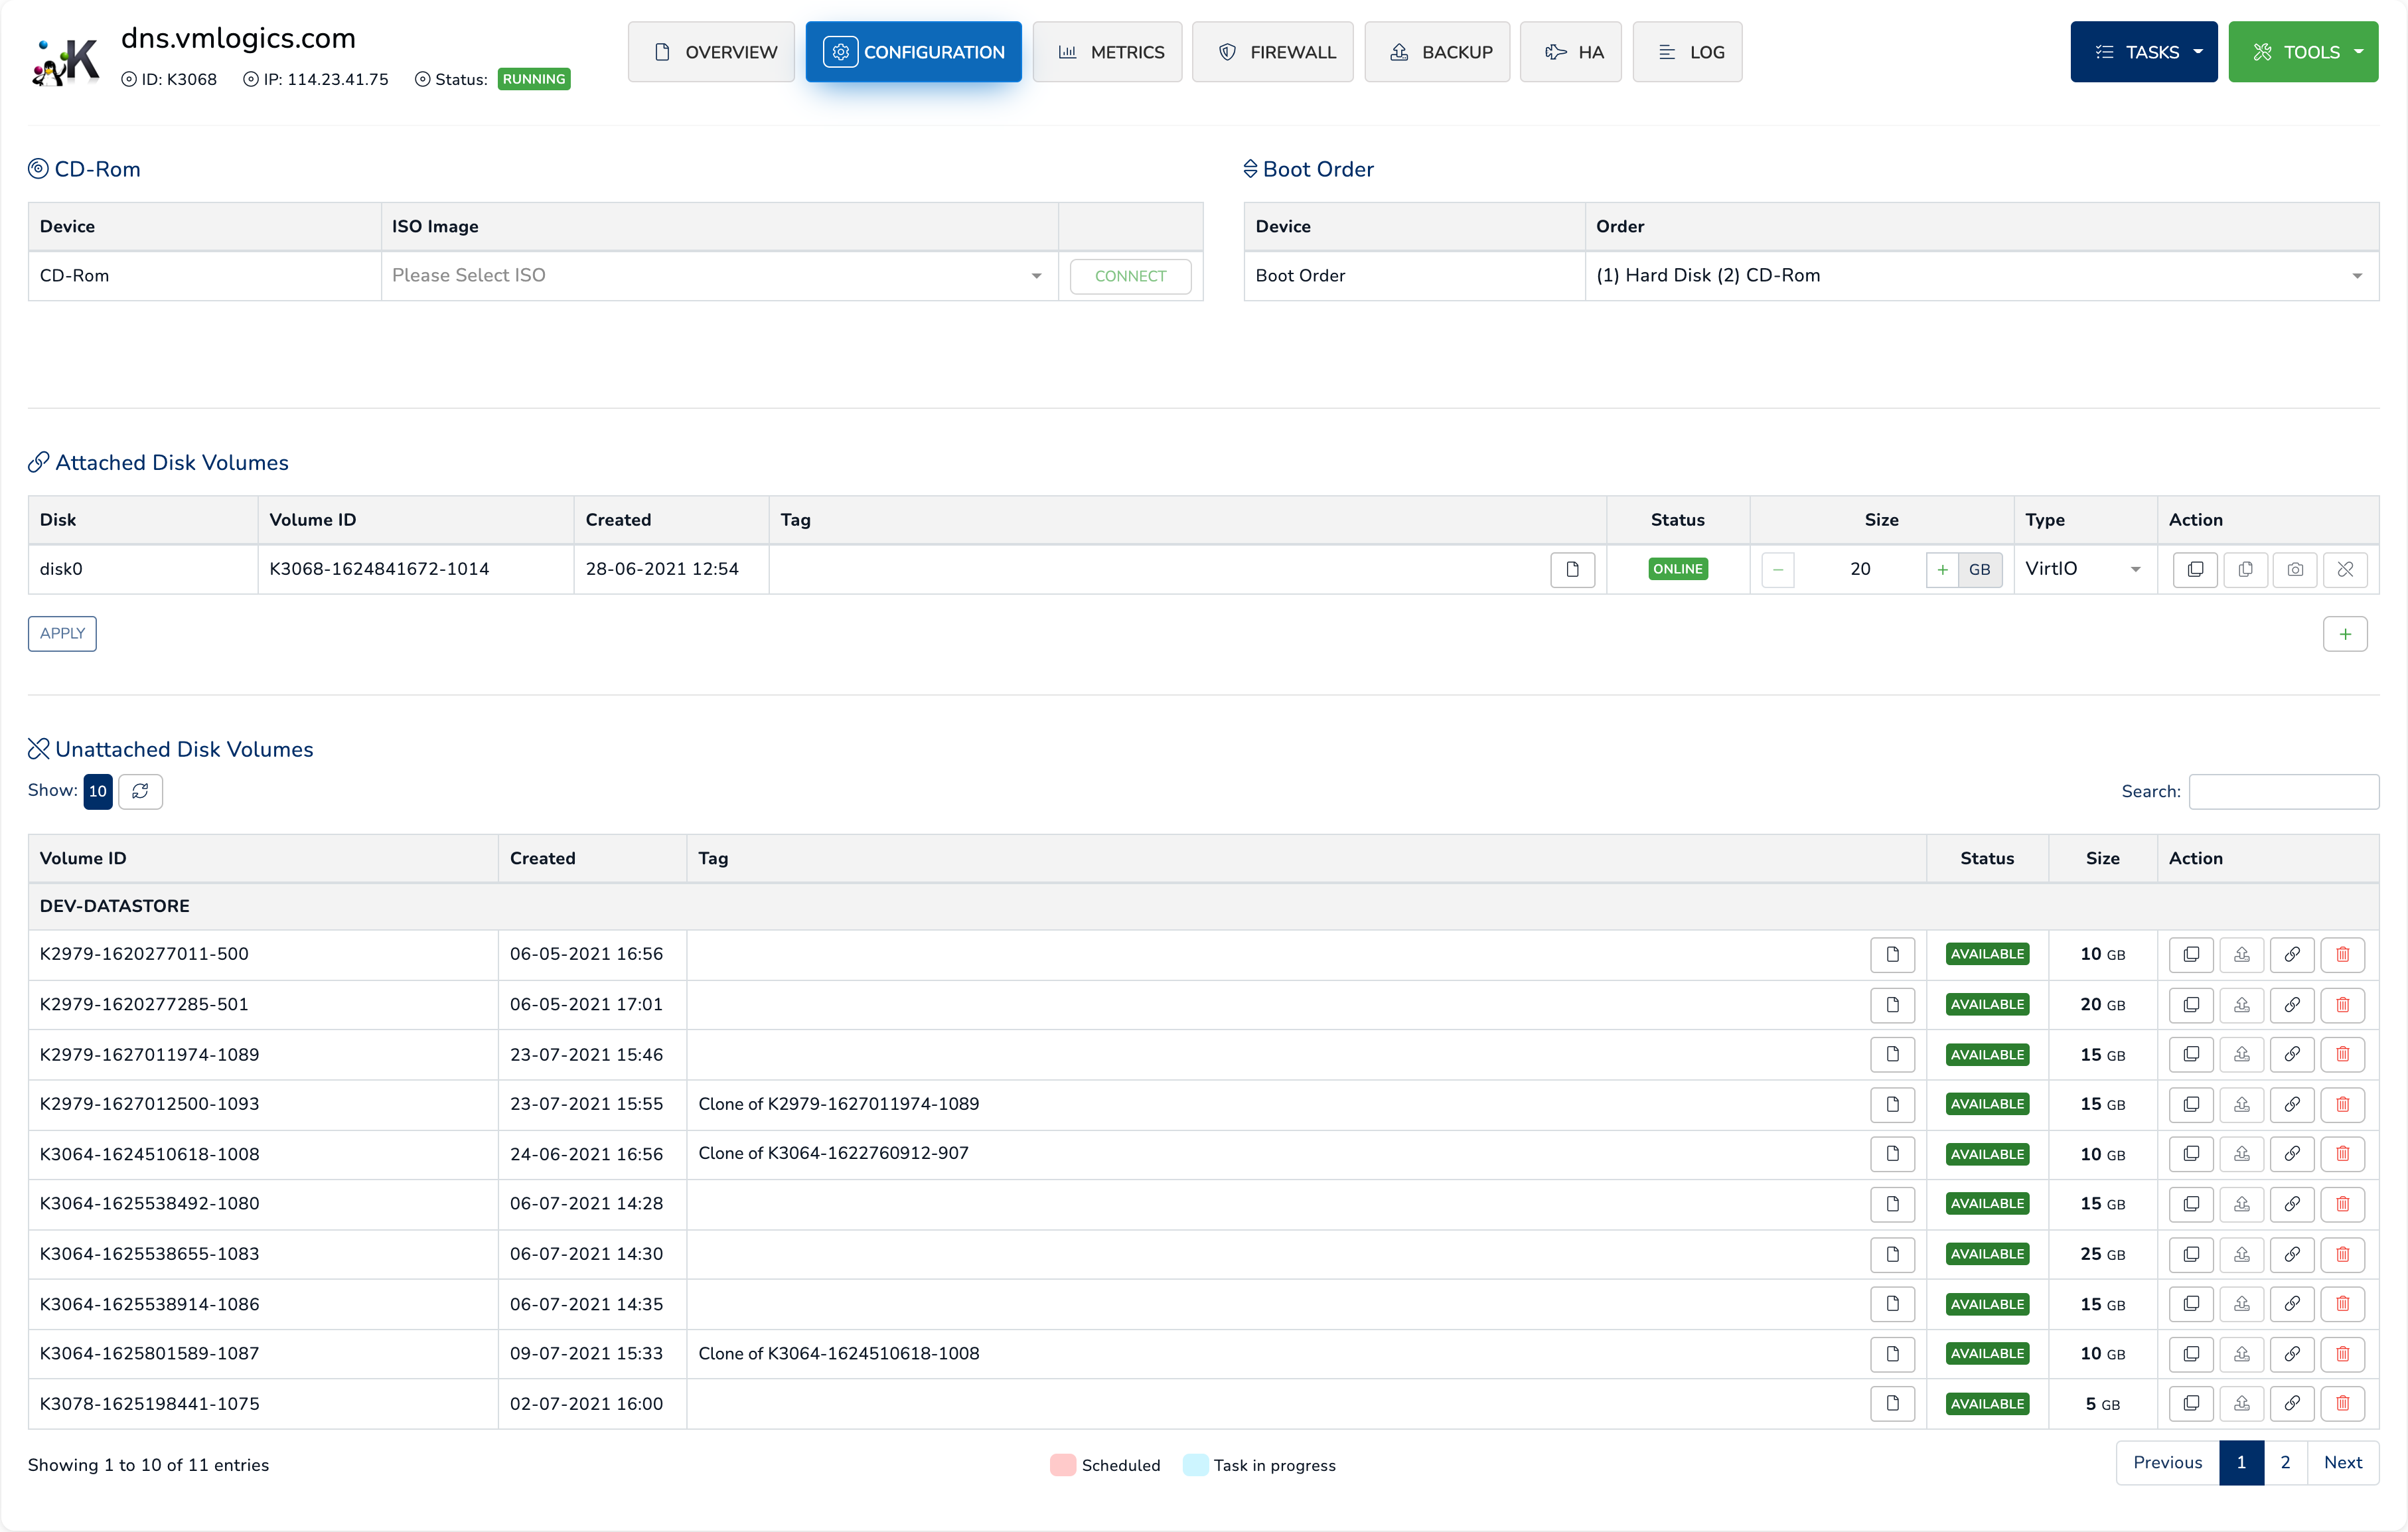Screen dimensions: 2408x1532
Task: Clone volume K3064-1625538655-1083 with copy icon
Action: coord(2191,1254)
